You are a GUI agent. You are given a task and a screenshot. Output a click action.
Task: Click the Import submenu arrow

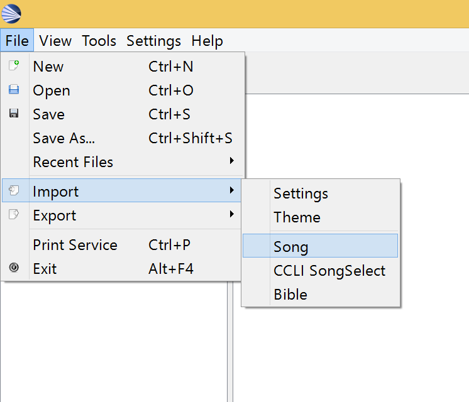pyautogui.click(x=231, y=190)
